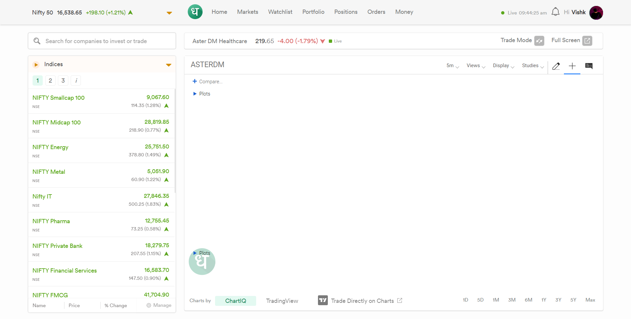Sort list by % Change
This screenshot has width=631, height=319.
click(116, 306)
